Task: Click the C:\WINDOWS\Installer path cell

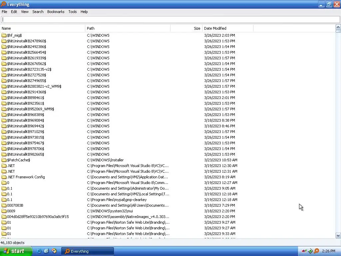Action: [105, 160]
